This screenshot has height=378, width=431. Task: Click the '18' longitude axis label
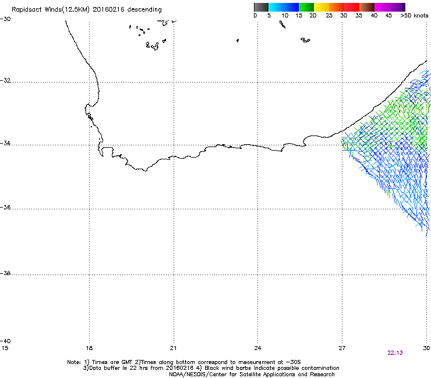(89, 348)
